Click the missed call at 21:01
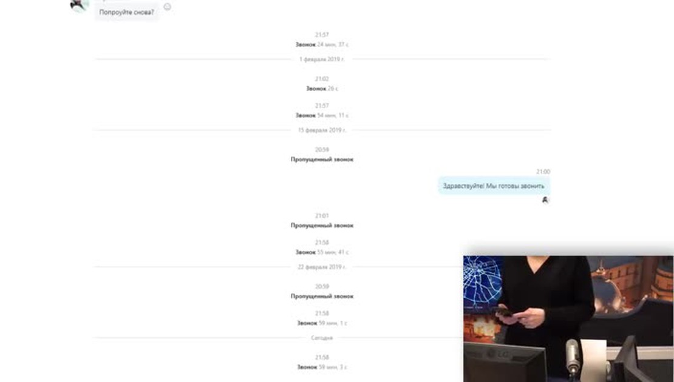This screenshot has width=674, height=382. 322,226
